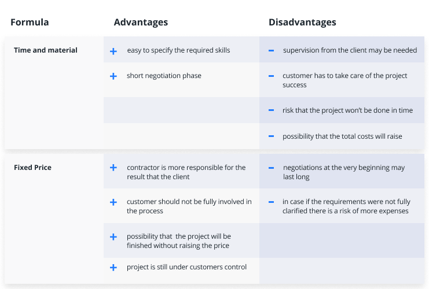Click the plus icon beside 'contractor is more responsible'
Screen dimensions: 429x289
(113, 168)
